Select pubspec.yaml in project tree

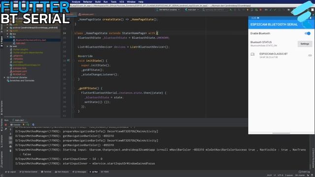tap(20, 71)
